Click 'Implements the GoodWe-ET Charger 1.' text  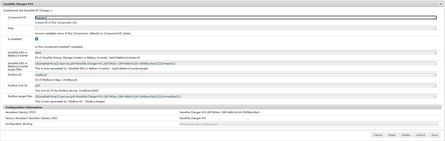click(28, 11)
